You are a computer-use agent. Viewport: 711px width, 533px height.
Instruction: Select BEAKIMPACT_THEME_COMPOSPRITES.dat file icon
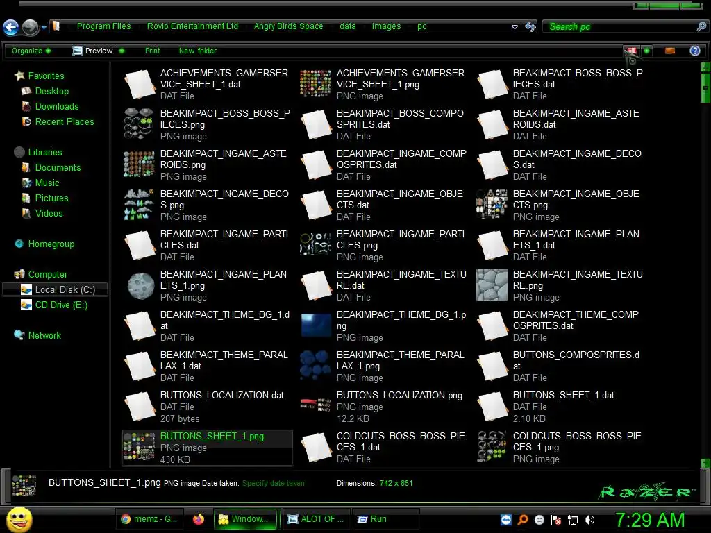[493, 326]
